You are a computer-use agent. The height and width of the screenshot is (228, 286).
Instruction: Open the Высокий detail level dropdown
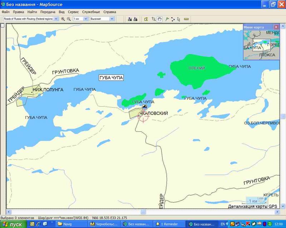coord(112,19)
